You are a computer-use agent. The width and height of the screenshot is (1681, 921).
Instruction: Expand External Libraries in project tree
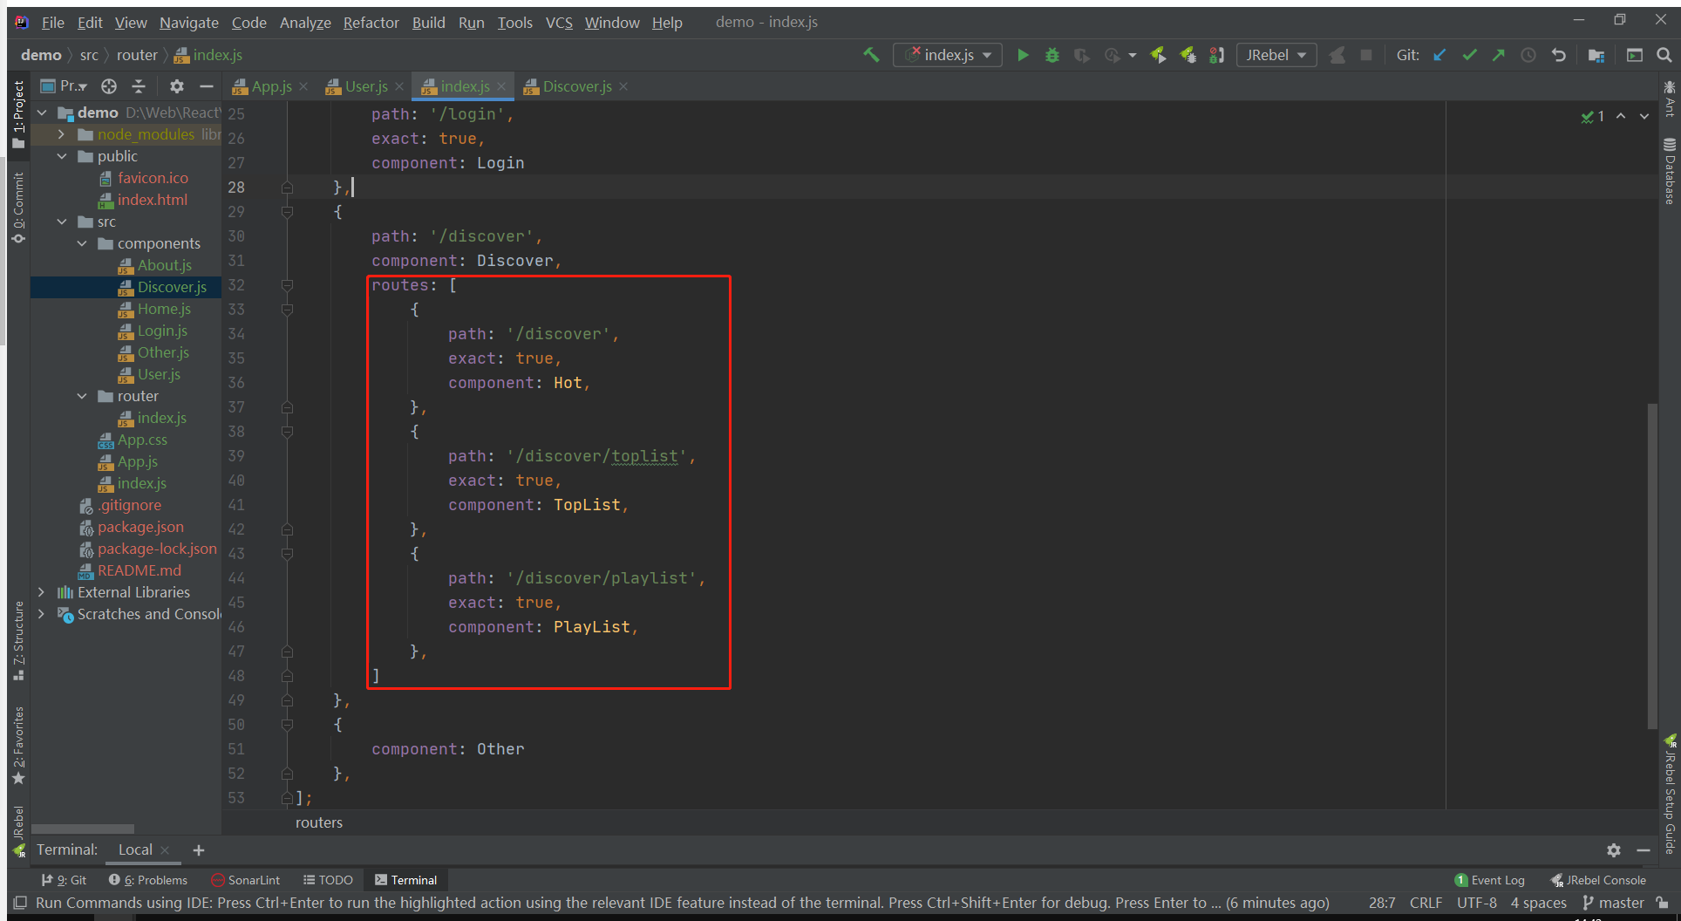tap(41, 592)
